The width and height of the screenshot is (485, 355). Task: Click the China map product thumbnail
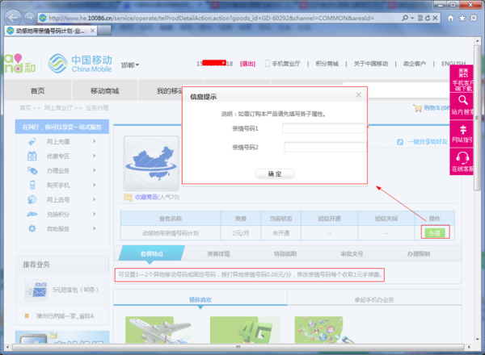151,163
